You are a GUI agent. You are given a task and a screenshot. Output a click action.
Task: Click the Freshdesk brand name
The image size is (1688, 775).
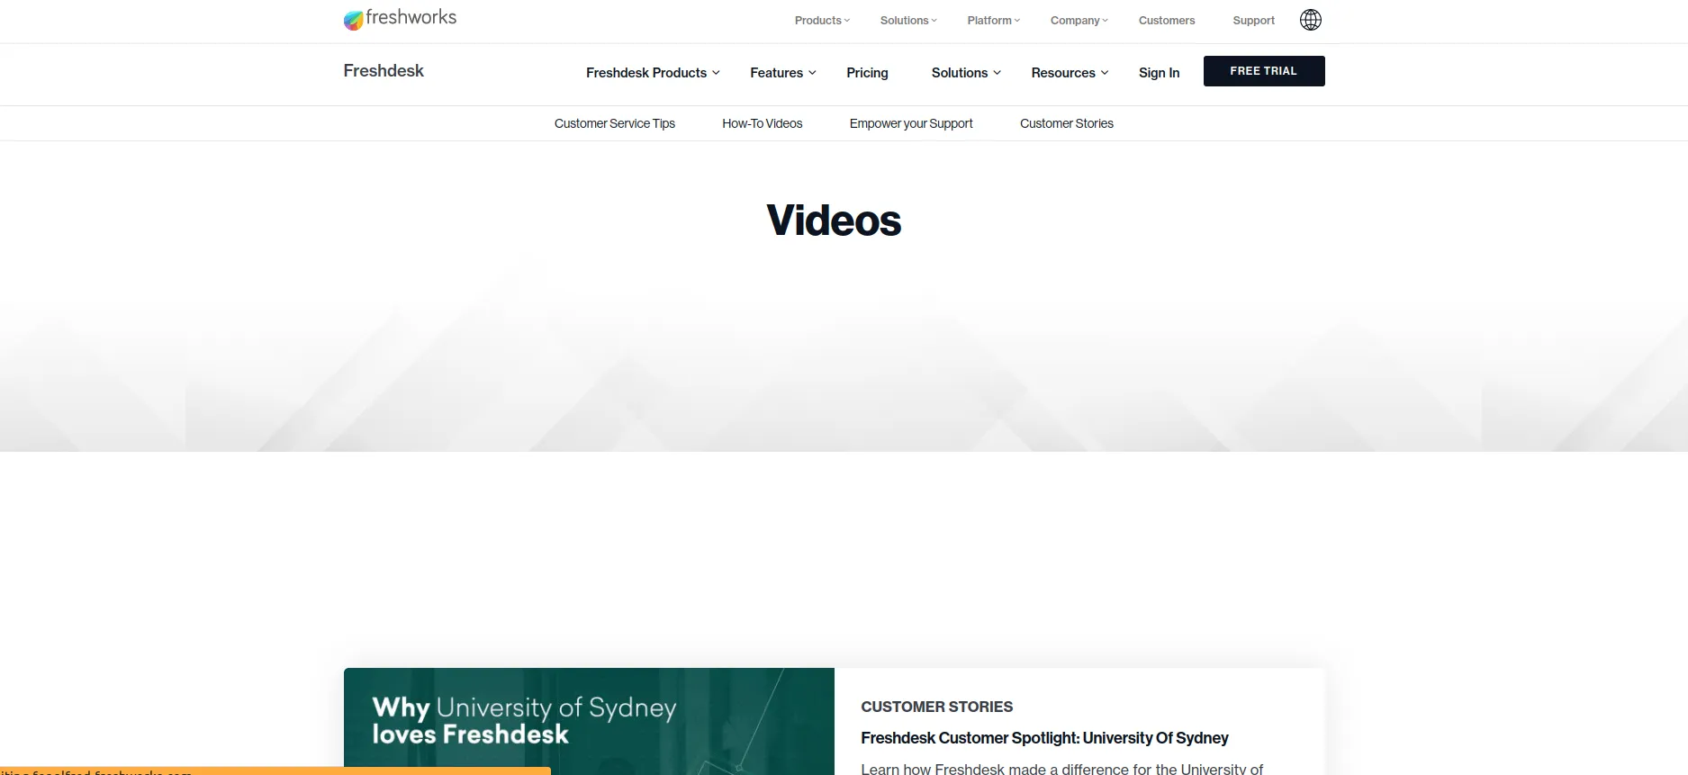(x=384, y=71)
